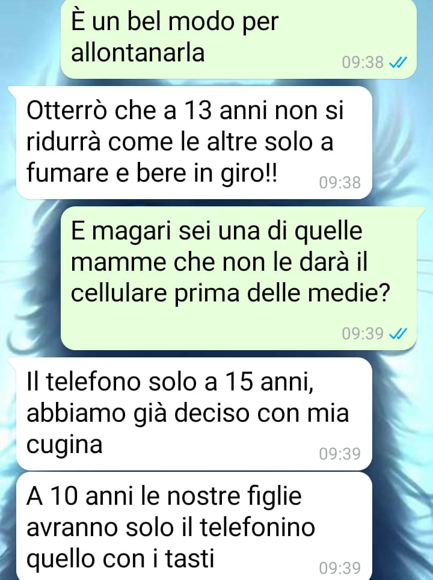
Task: Click the text 'avranno solo il telefonino'
Action: point(171,526)
